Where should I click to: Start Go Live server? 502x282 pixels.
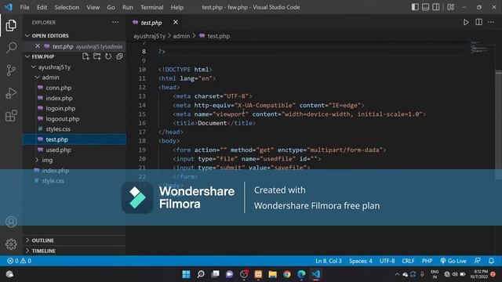[x=453, y=261]
